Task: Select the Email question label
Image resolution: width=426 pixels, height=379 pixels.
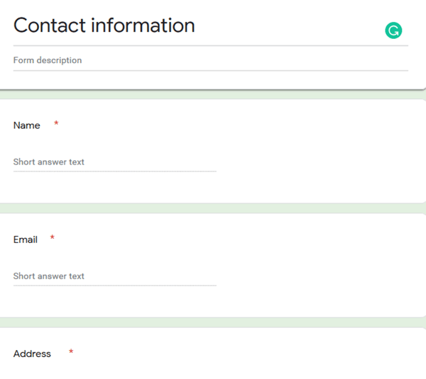Action: coord(26,239)
